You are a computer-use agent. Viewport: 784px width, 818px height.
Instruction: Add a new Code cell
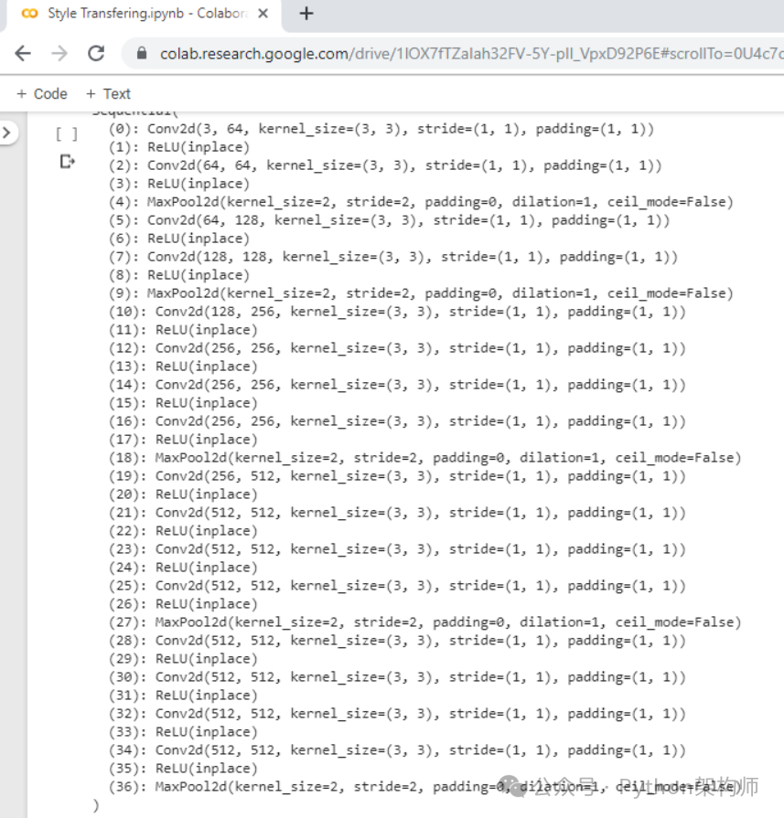click(x=42, y=94)
